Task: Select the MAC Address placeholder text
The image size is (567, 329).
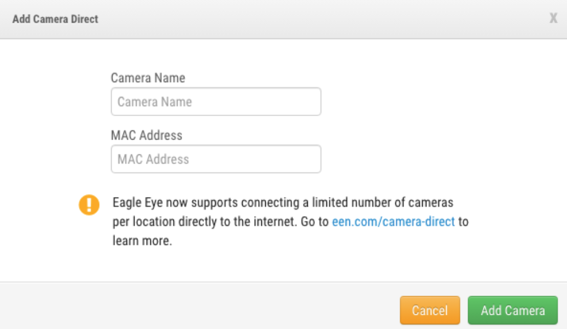Action: coord(154,159)
